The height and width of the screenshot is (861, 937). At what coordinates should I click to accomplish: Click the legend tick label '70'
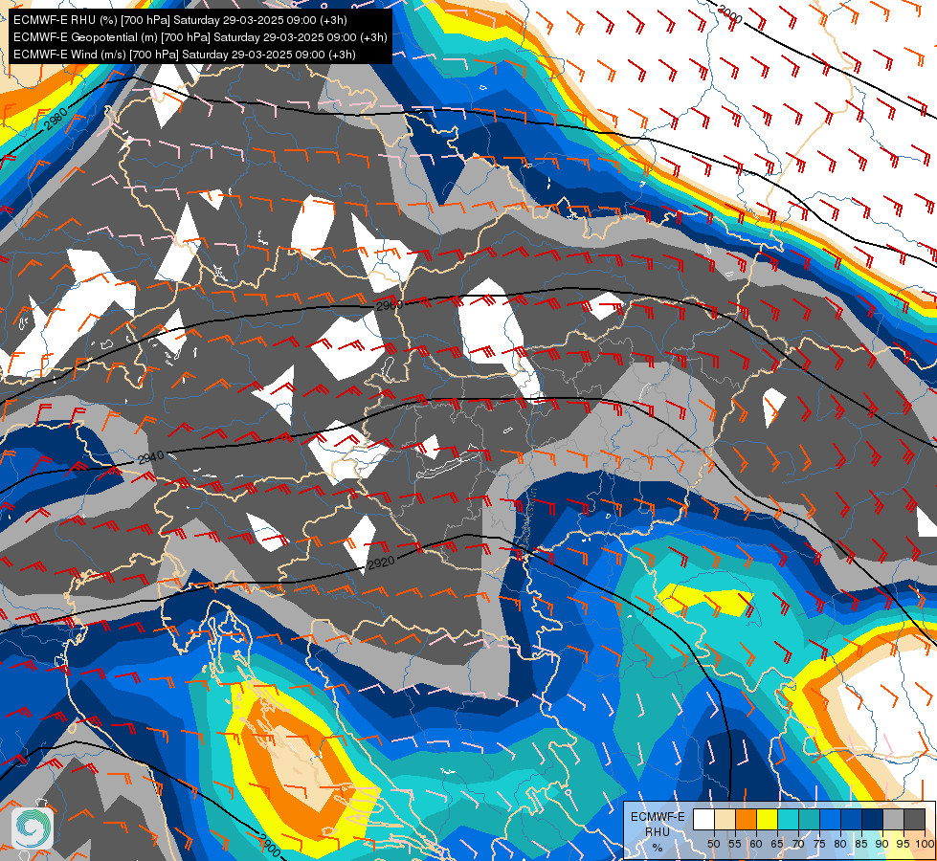tap(798, 844)
